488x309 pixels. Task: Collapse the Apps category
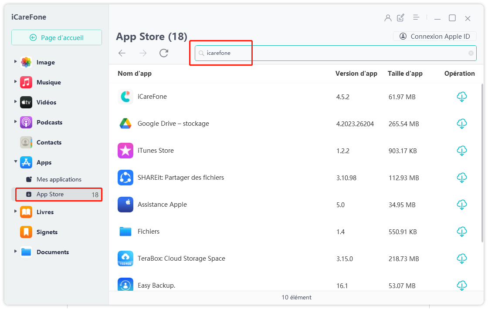click(15, 161)
